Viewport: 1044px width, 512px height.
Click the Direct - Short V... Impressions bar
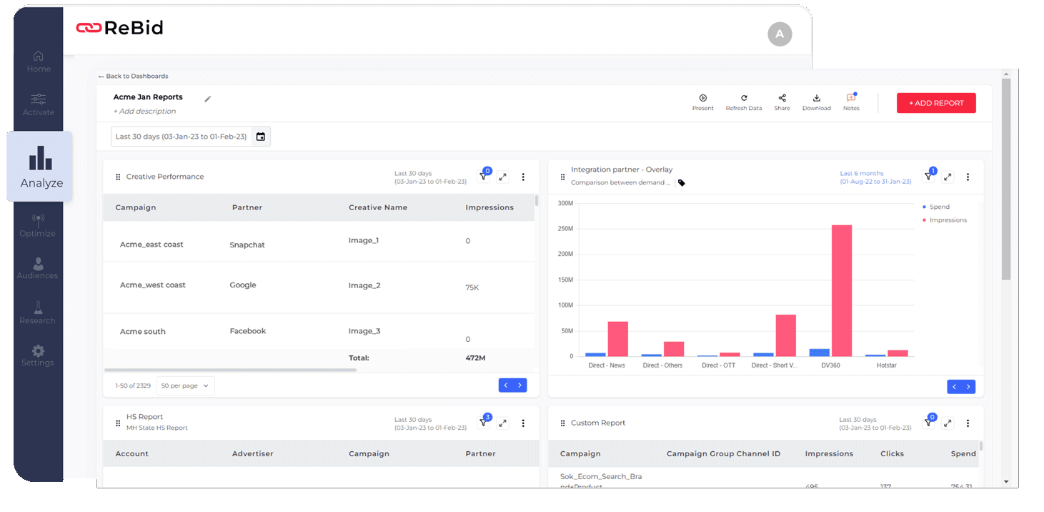tap(786, 335)
